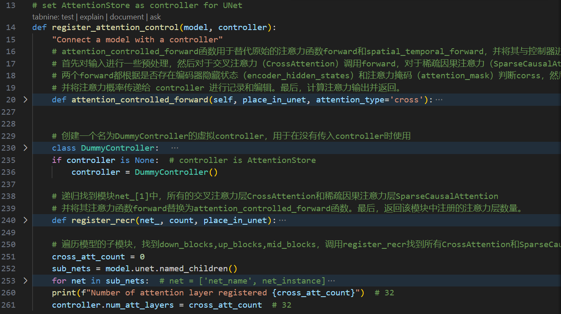Click the comment on line 238 mentioning SparseCausalAttention

(275, 196)
